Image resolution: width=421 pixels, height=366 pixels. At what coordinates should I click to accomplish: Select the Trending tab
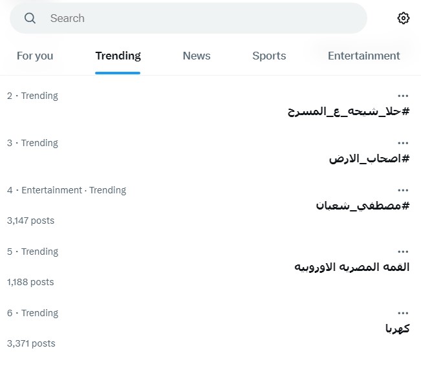click(x=118, y=56)
